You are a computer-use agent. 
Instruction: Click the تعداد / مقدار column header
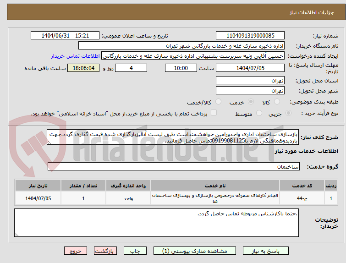click(x=83, y=186)
